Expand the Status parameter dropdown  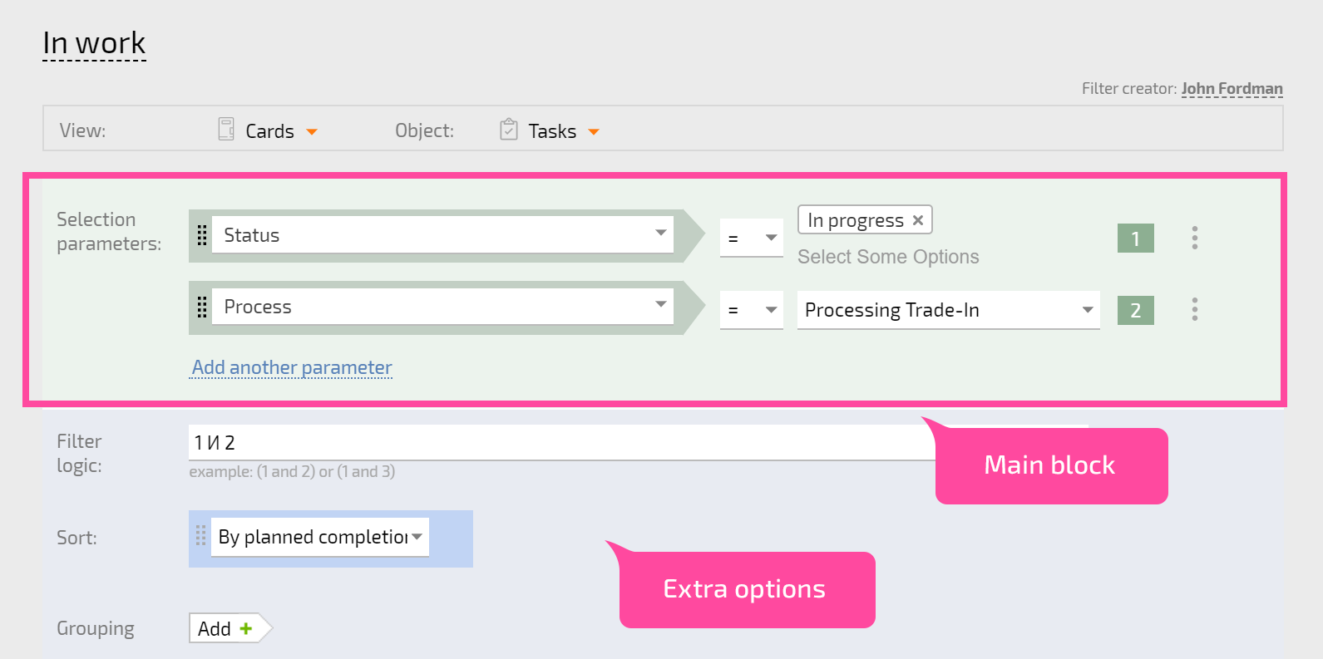pos(661,233)
